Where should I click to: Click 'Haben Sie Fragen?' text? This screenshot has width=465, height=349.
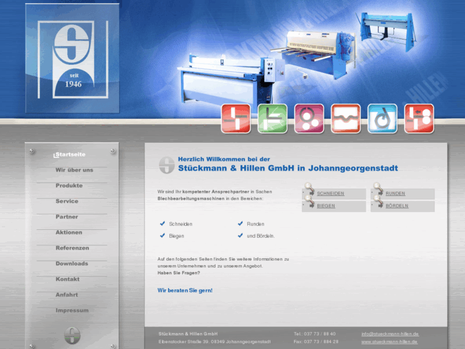coord(179,273)
